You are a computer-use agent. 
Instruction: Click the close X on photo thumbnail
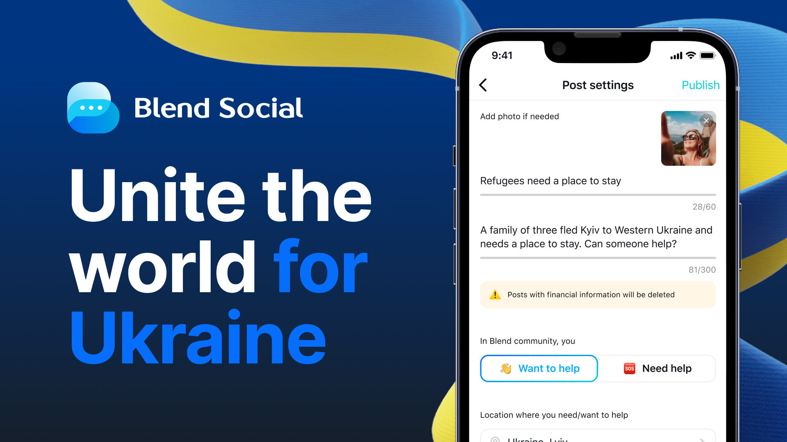tap(707, 120)
